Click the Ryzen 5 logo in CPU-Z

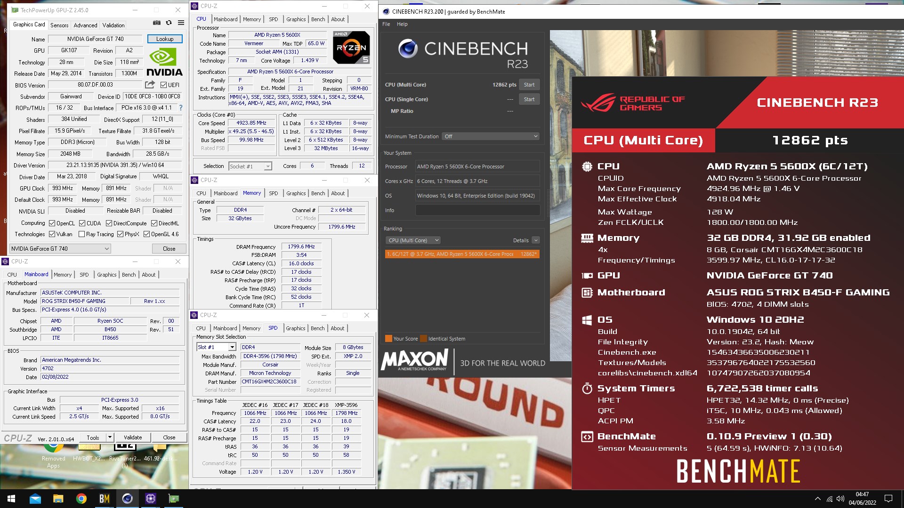pos(351,47)
